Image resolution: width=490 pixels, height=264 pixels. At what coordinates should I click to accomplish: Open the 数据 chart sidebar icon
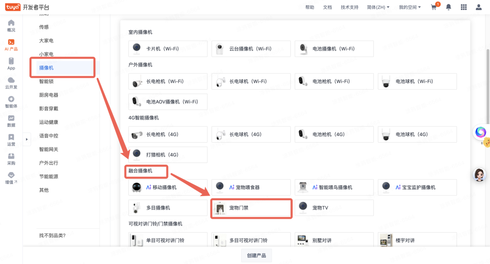coord(11,121)
